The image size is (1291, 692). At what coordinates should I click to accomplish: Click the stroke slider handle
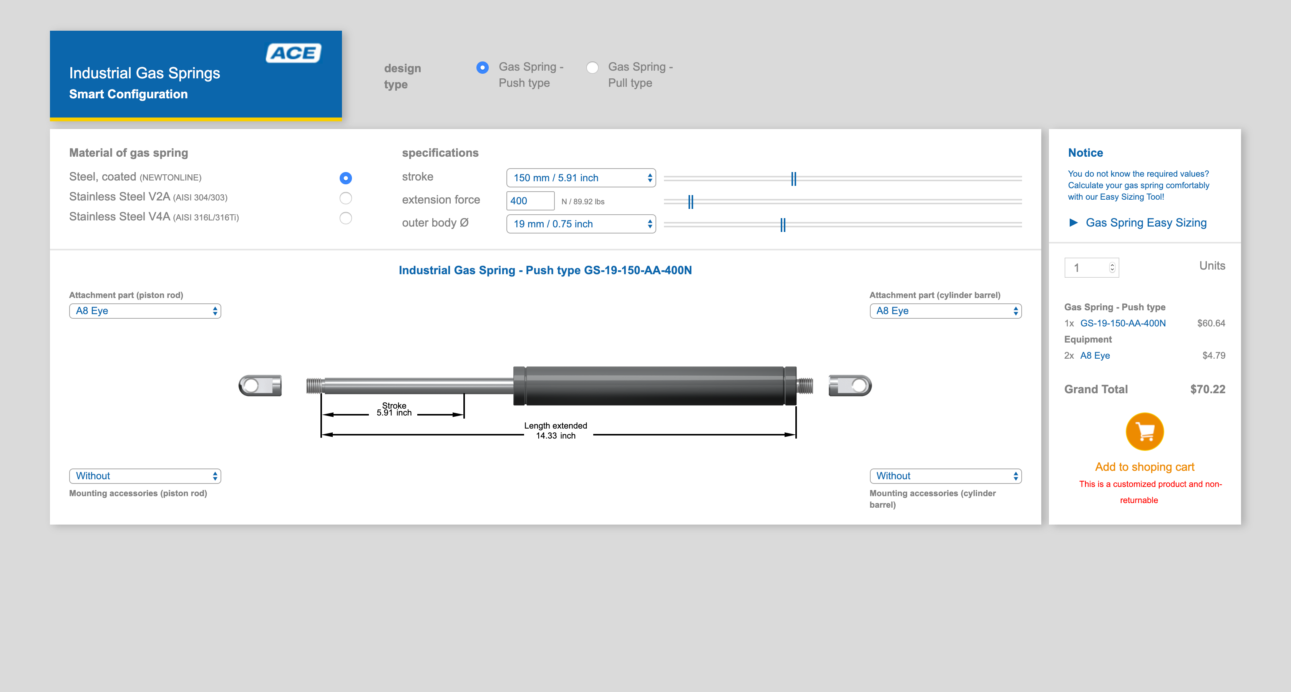tap(793, 178)
